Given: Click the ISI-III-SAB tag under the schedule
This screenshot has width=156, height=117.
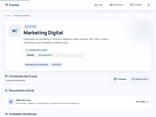Looking at the screenshot, I should point(56,65).
